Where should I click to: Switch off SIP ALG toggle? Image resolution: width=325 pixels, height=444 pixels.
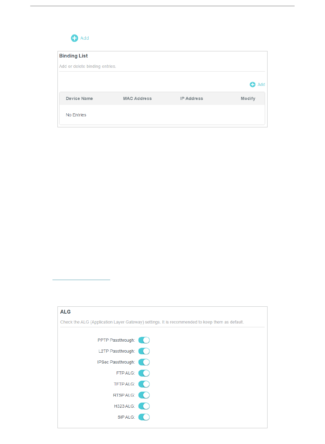144,417
